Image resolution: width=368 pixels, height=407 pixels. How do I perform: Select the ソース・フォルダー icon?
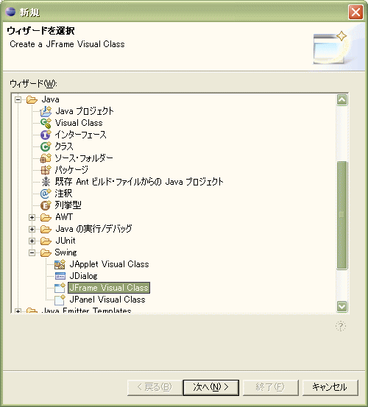[x=46, y=158]
